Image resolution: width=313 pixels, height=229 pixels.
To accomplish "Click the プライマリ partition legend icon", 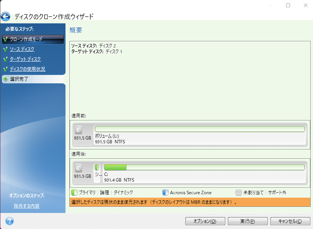I will pos(74,192).
